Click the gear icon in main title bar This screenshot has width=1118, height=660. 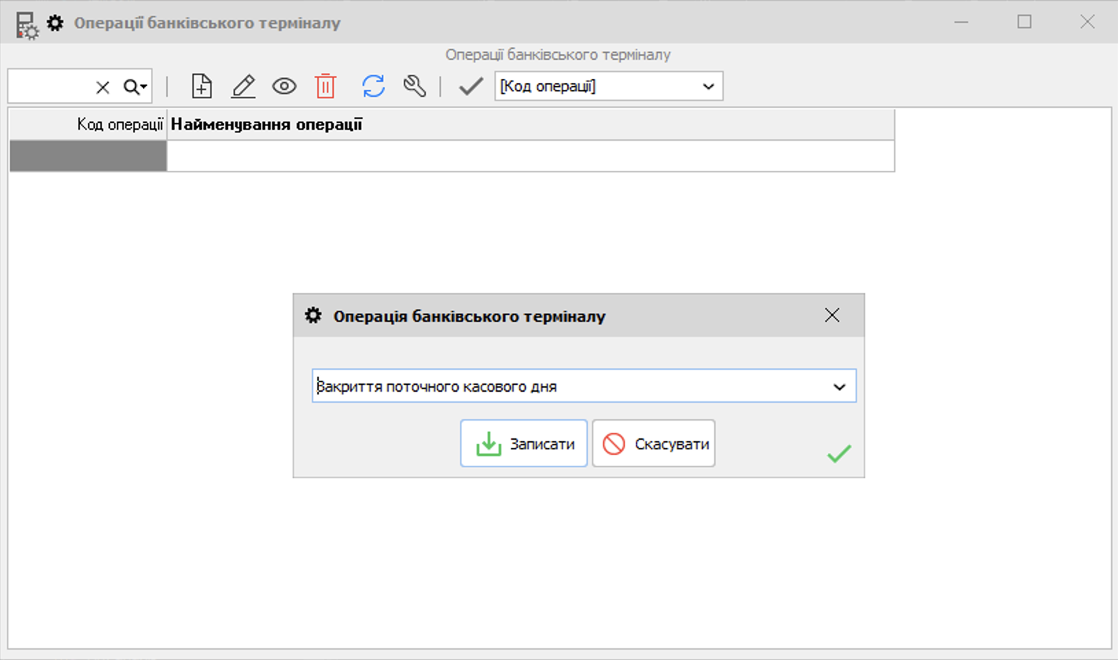click(55, 23)
